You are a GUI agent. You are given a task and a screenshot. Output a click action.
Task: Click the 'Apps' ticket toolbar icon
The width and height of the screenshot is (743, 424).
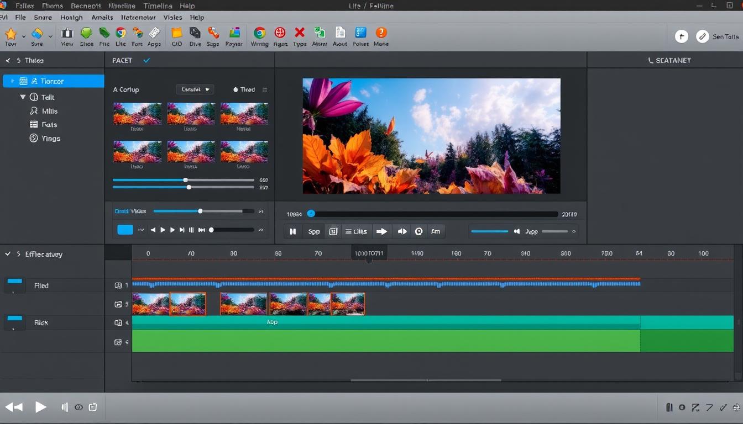pos(154,33)
